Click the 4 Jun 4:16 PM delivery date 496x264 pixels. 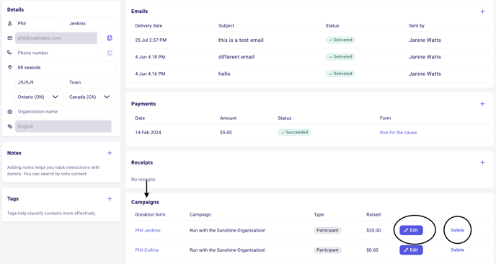[150, 74]
